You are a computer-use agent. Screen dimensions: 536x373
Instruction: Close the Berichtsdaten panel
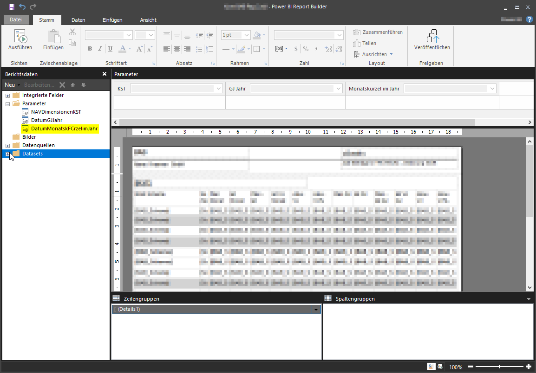tap(104, 74)
